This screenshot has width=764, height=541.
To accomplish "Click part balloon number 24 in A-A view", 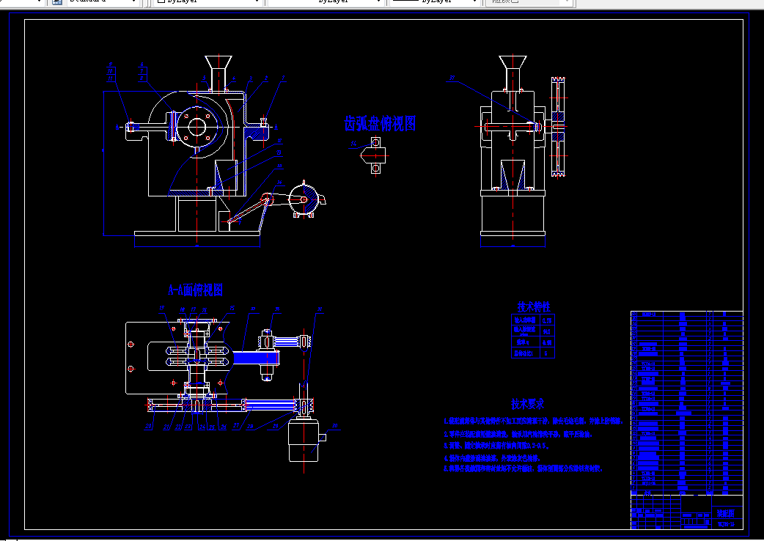I will pos(202,427).
